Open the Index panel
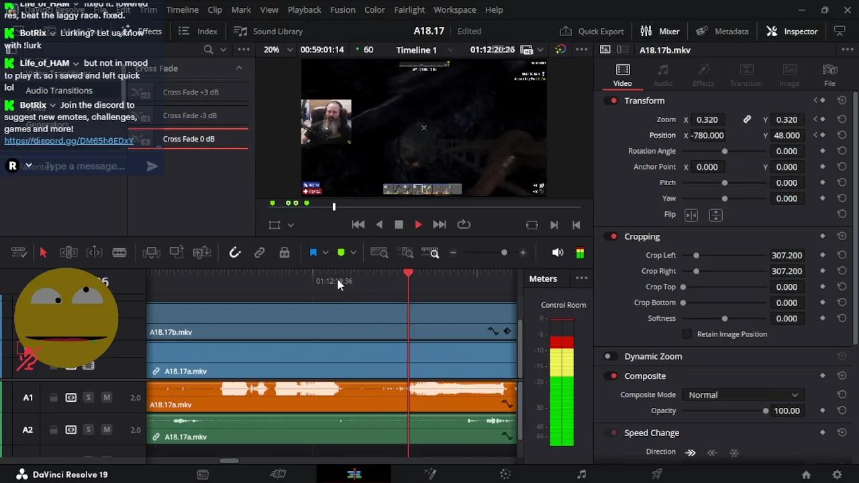859x483 pixels. click(x=198, y=31)
